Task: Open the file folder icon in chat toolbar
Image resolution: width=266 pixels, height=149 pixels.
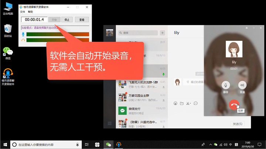Action: (182, 103)
